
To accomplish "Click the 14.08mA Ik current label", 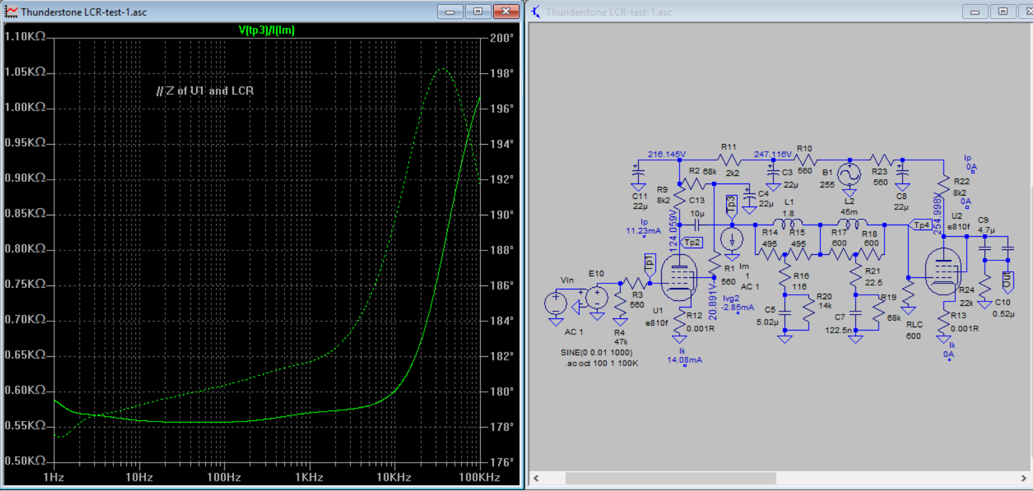I will coord(684,360).
